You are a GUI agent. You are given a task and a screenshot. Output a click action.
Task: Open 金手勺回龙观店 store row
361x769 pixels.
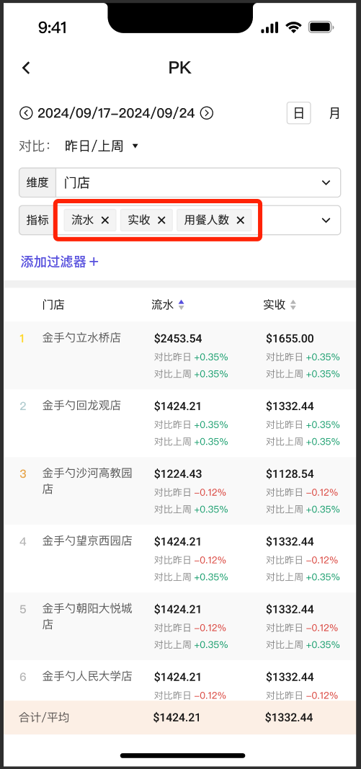point(179,423)
